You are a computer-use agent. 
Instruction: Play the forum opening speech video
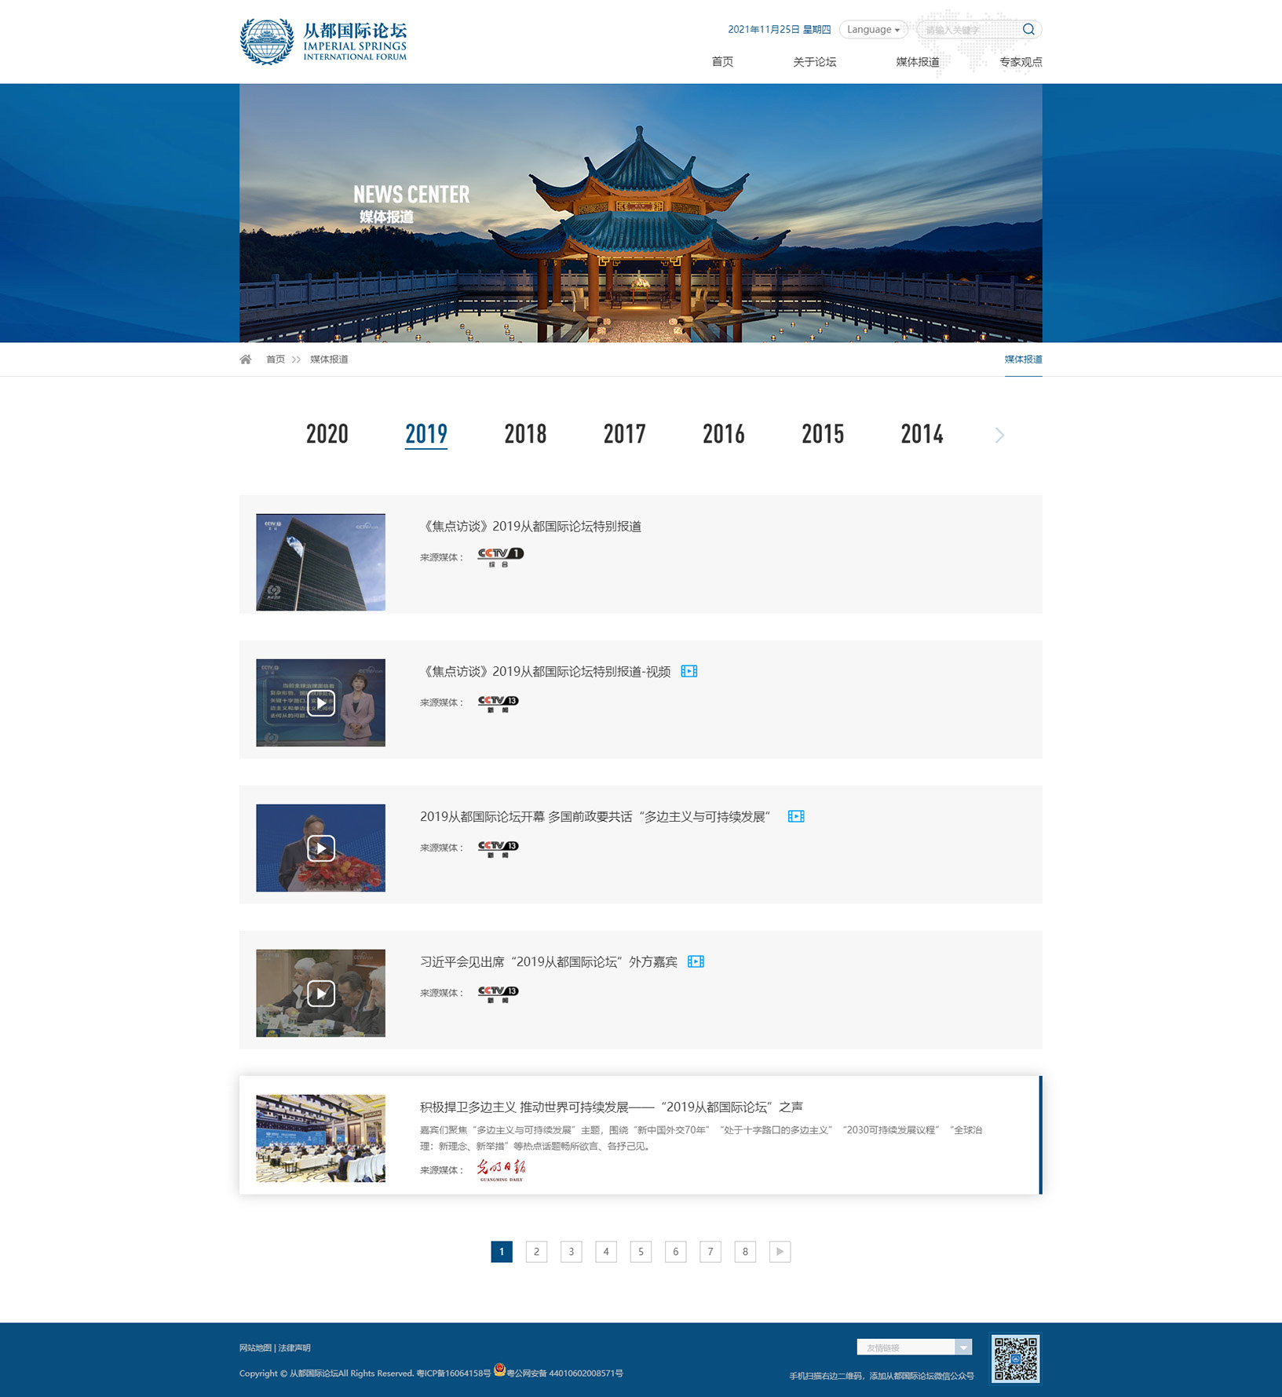(320, 848)
